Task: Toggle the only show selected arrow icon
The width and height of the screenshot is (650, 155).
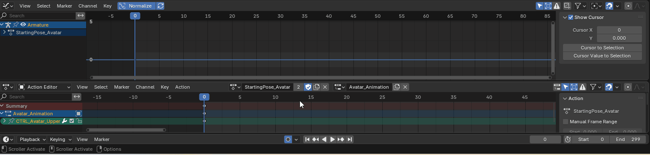Action: point(540,6)
